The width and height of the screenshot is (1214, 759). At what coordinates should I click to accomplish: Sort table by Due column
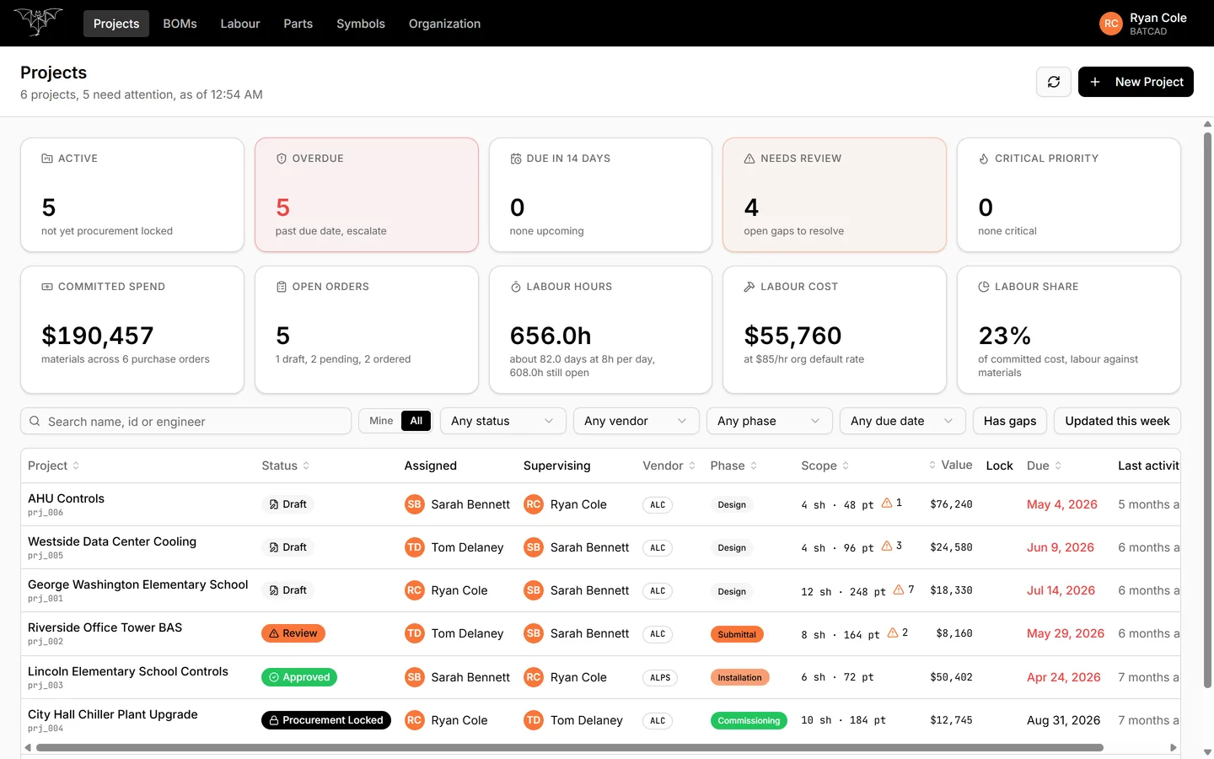point(1044,466)
